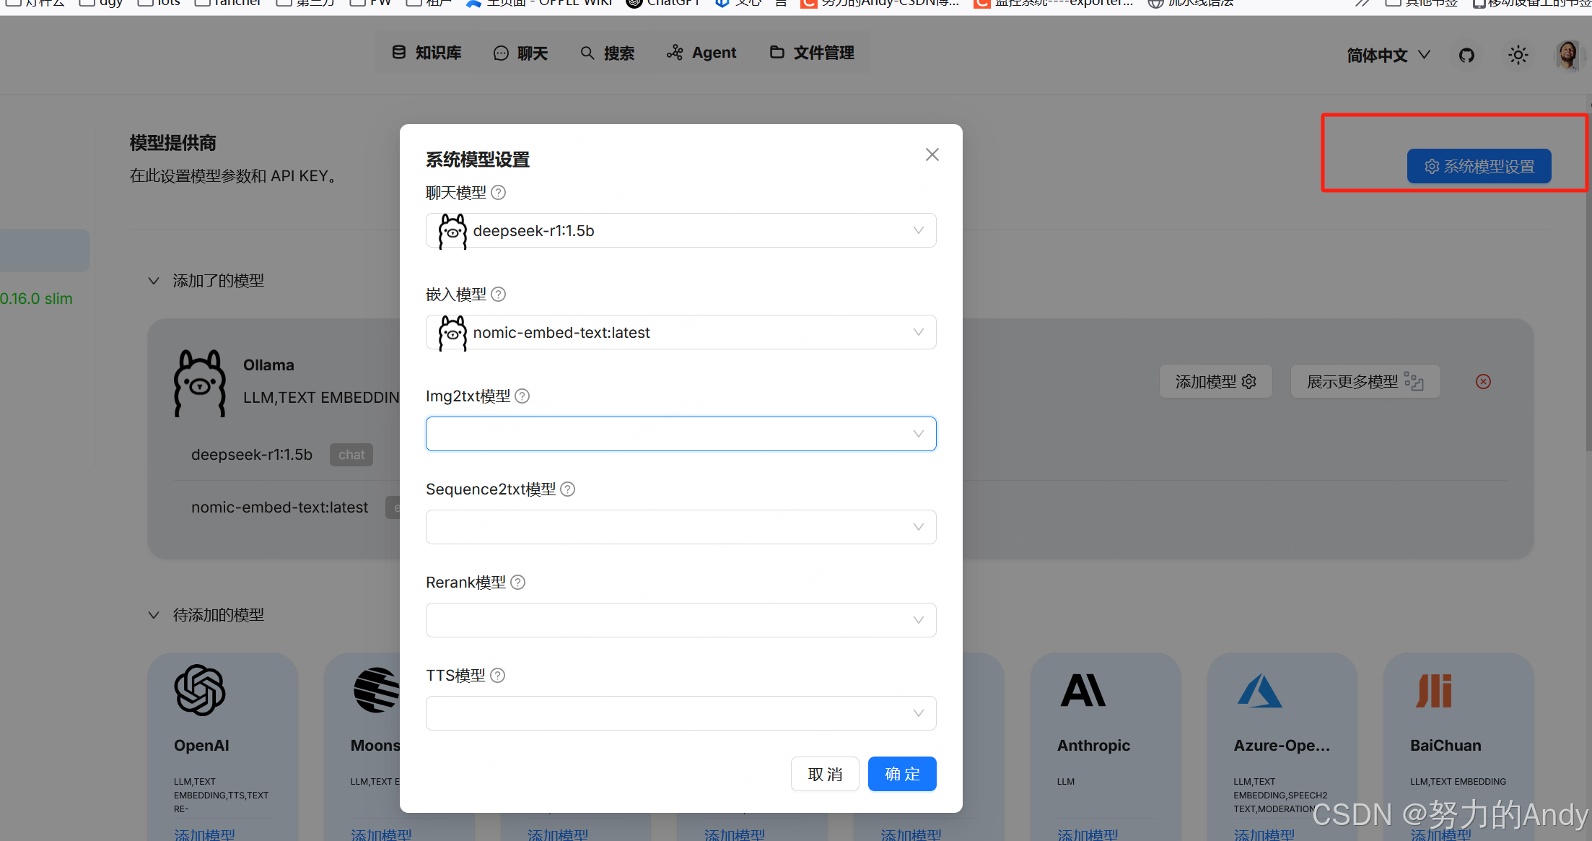Viewport: 1592px width, 841px height.
Task: Open the 简体中文 language dropdown
Action: coord(1388,56)
